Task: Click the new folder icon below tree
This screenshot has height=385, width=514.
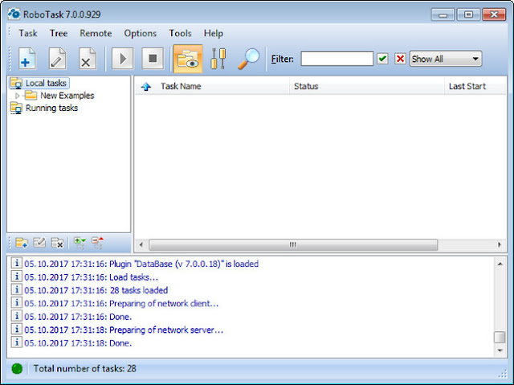Action: (x=22, y=243)
